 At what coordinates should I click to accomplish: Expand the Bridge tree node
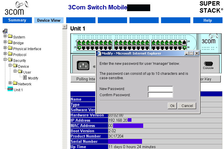click(x=5, y=42)
